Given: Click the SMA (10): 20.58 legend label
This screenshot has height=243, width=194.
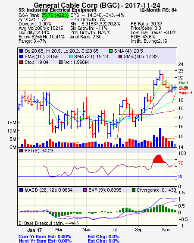Looking at the screenshot, I should point(41,57).
